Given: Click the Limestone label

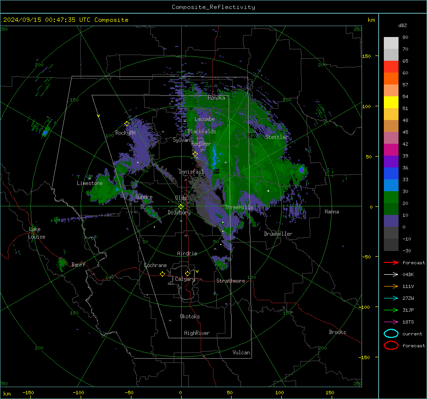Looking at the screenshot, I should coord(90,183).
